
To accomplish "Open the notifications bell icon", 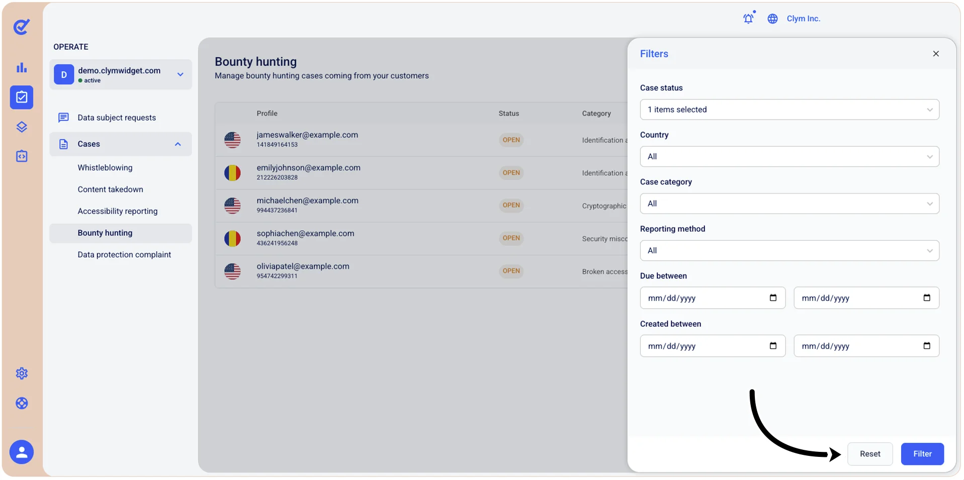I will tap(748, 18).
